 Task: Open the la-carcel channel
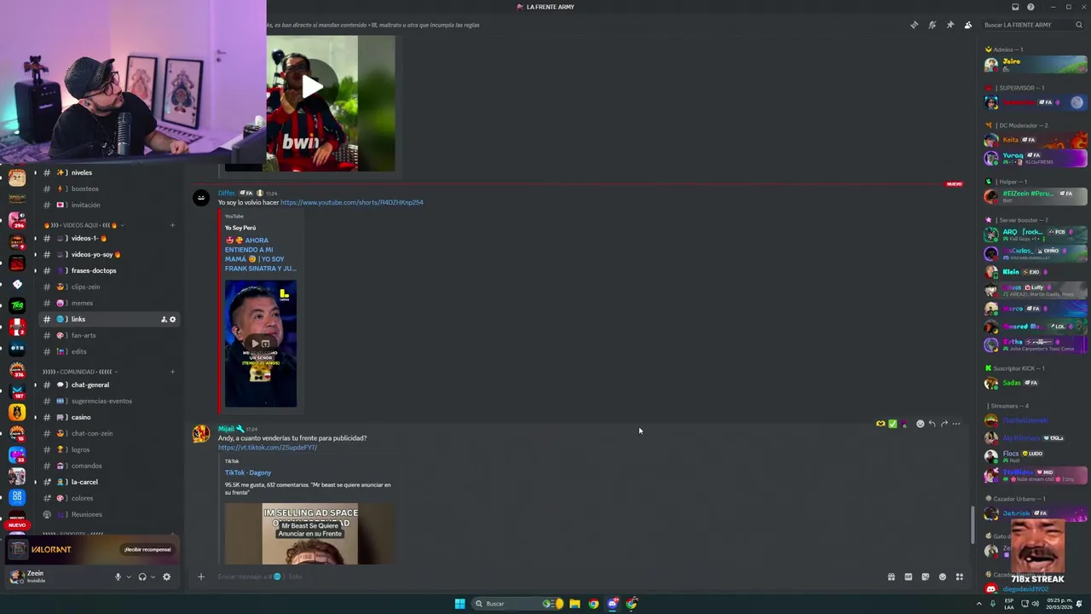[x=109, y=482]
